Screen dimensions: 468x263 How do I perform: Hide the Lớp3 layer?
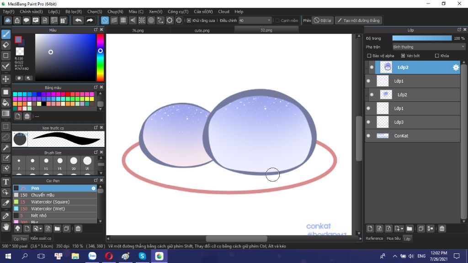click(368, 122)
